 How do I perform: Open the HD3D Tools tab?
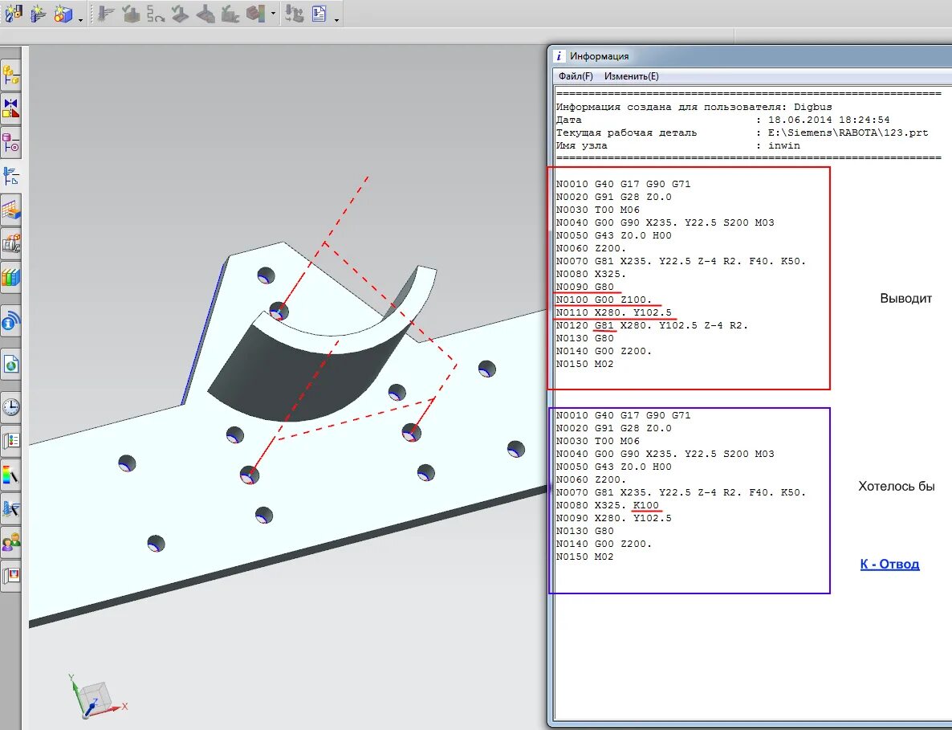11,321
